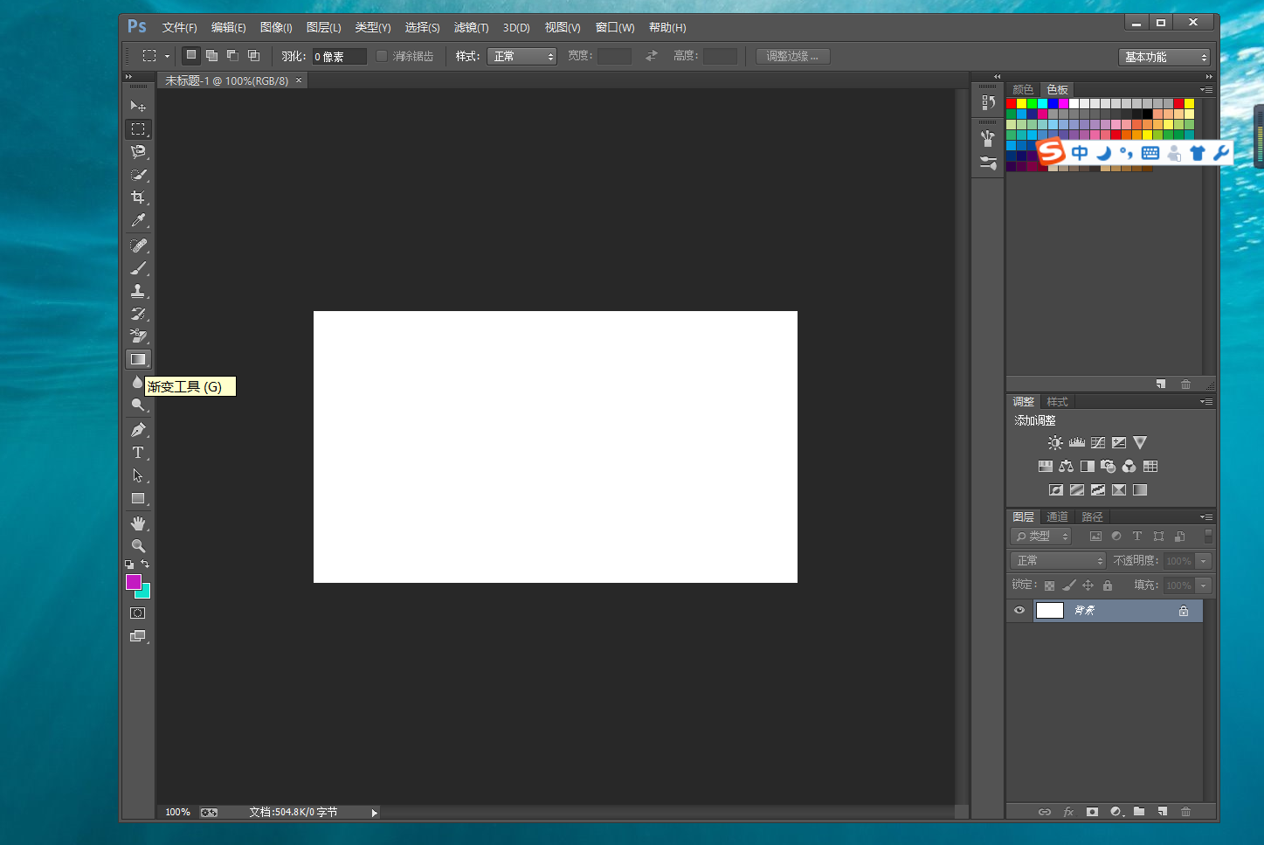Click the 调整边缘 button

792,56
